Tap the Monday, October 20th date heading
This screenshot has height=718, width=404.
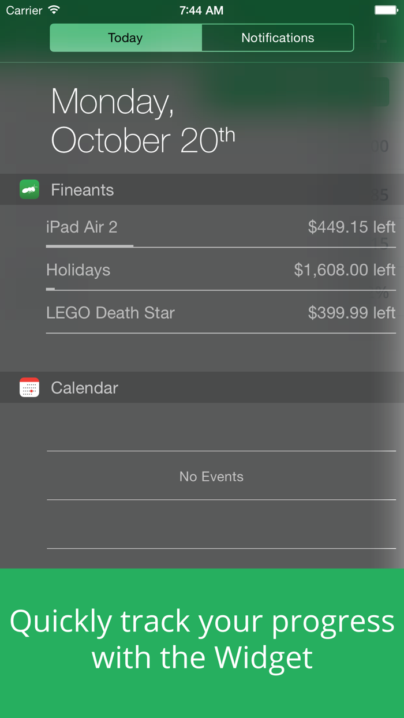click(x=143, y=121)
